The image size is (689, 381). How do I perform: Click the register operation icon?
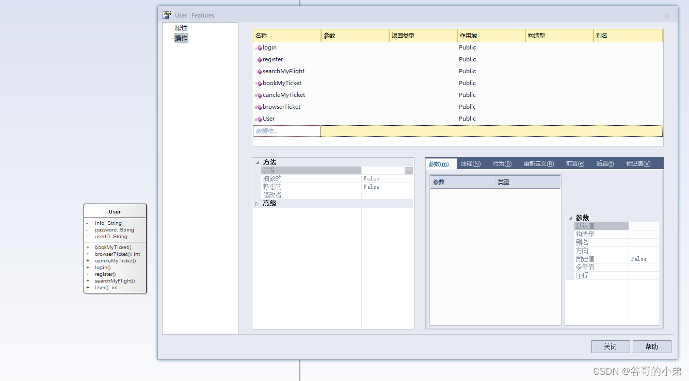tap(258, 60)
